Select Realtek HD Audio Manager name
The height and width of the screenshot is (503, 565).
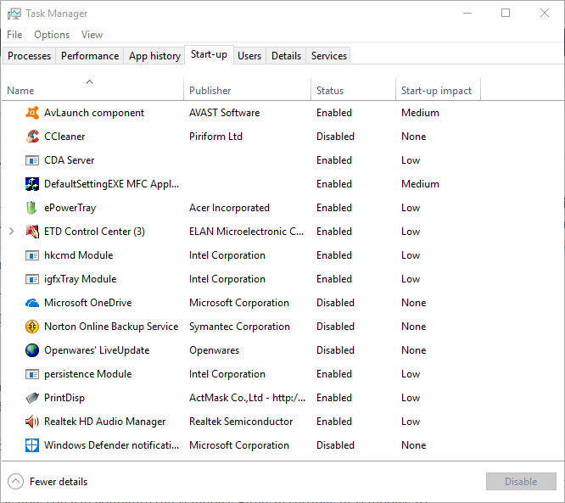(x=104, y=422)
